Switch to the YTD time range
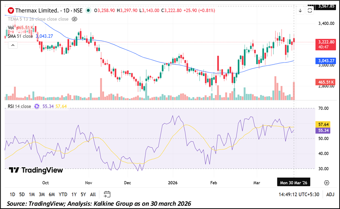The image size is (340, 209). tap(63, 194)
